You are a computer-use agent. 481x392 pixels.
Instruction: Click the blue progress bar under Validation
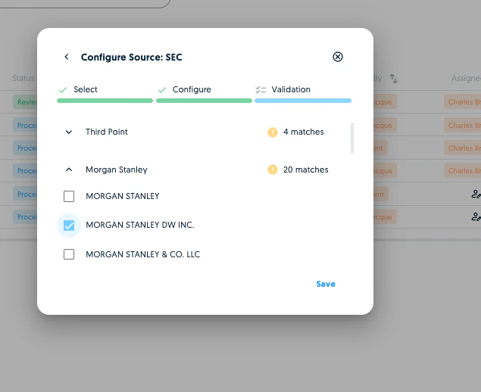pyautogui.click(x=303, y=101)
